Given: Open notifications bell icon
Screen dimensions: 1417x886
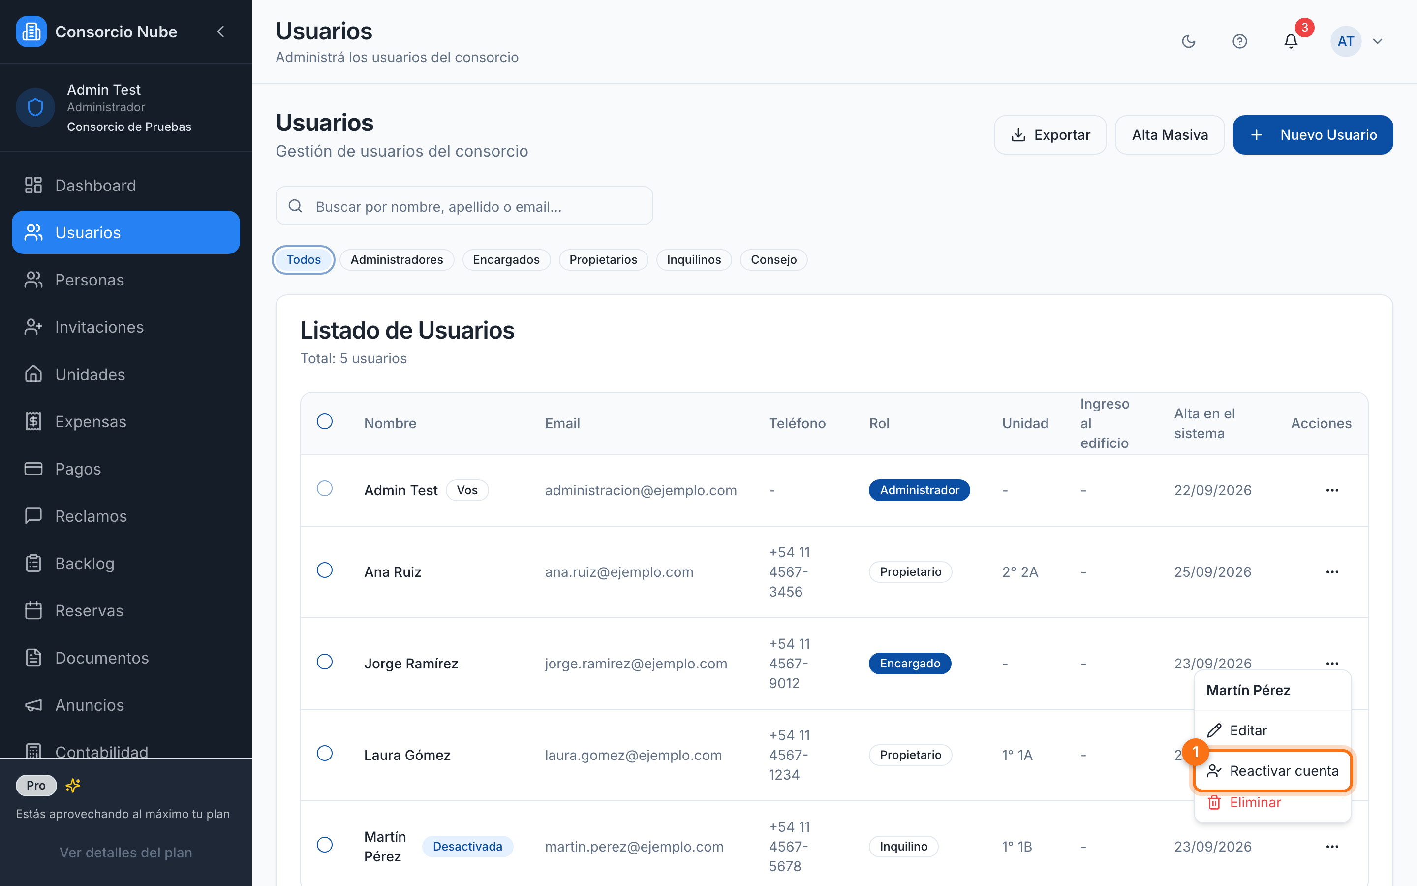Looking at the screenshot, I should pyautogui.click(x=1291, y=41).
